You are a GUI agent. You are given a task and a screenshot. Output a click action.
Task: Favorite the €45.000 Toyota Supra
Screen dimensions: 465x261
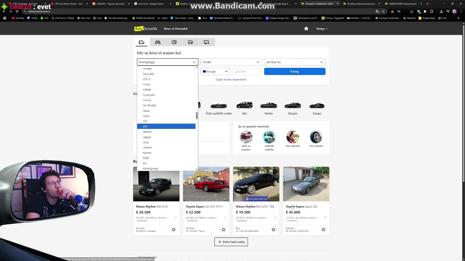coord(323,229)
